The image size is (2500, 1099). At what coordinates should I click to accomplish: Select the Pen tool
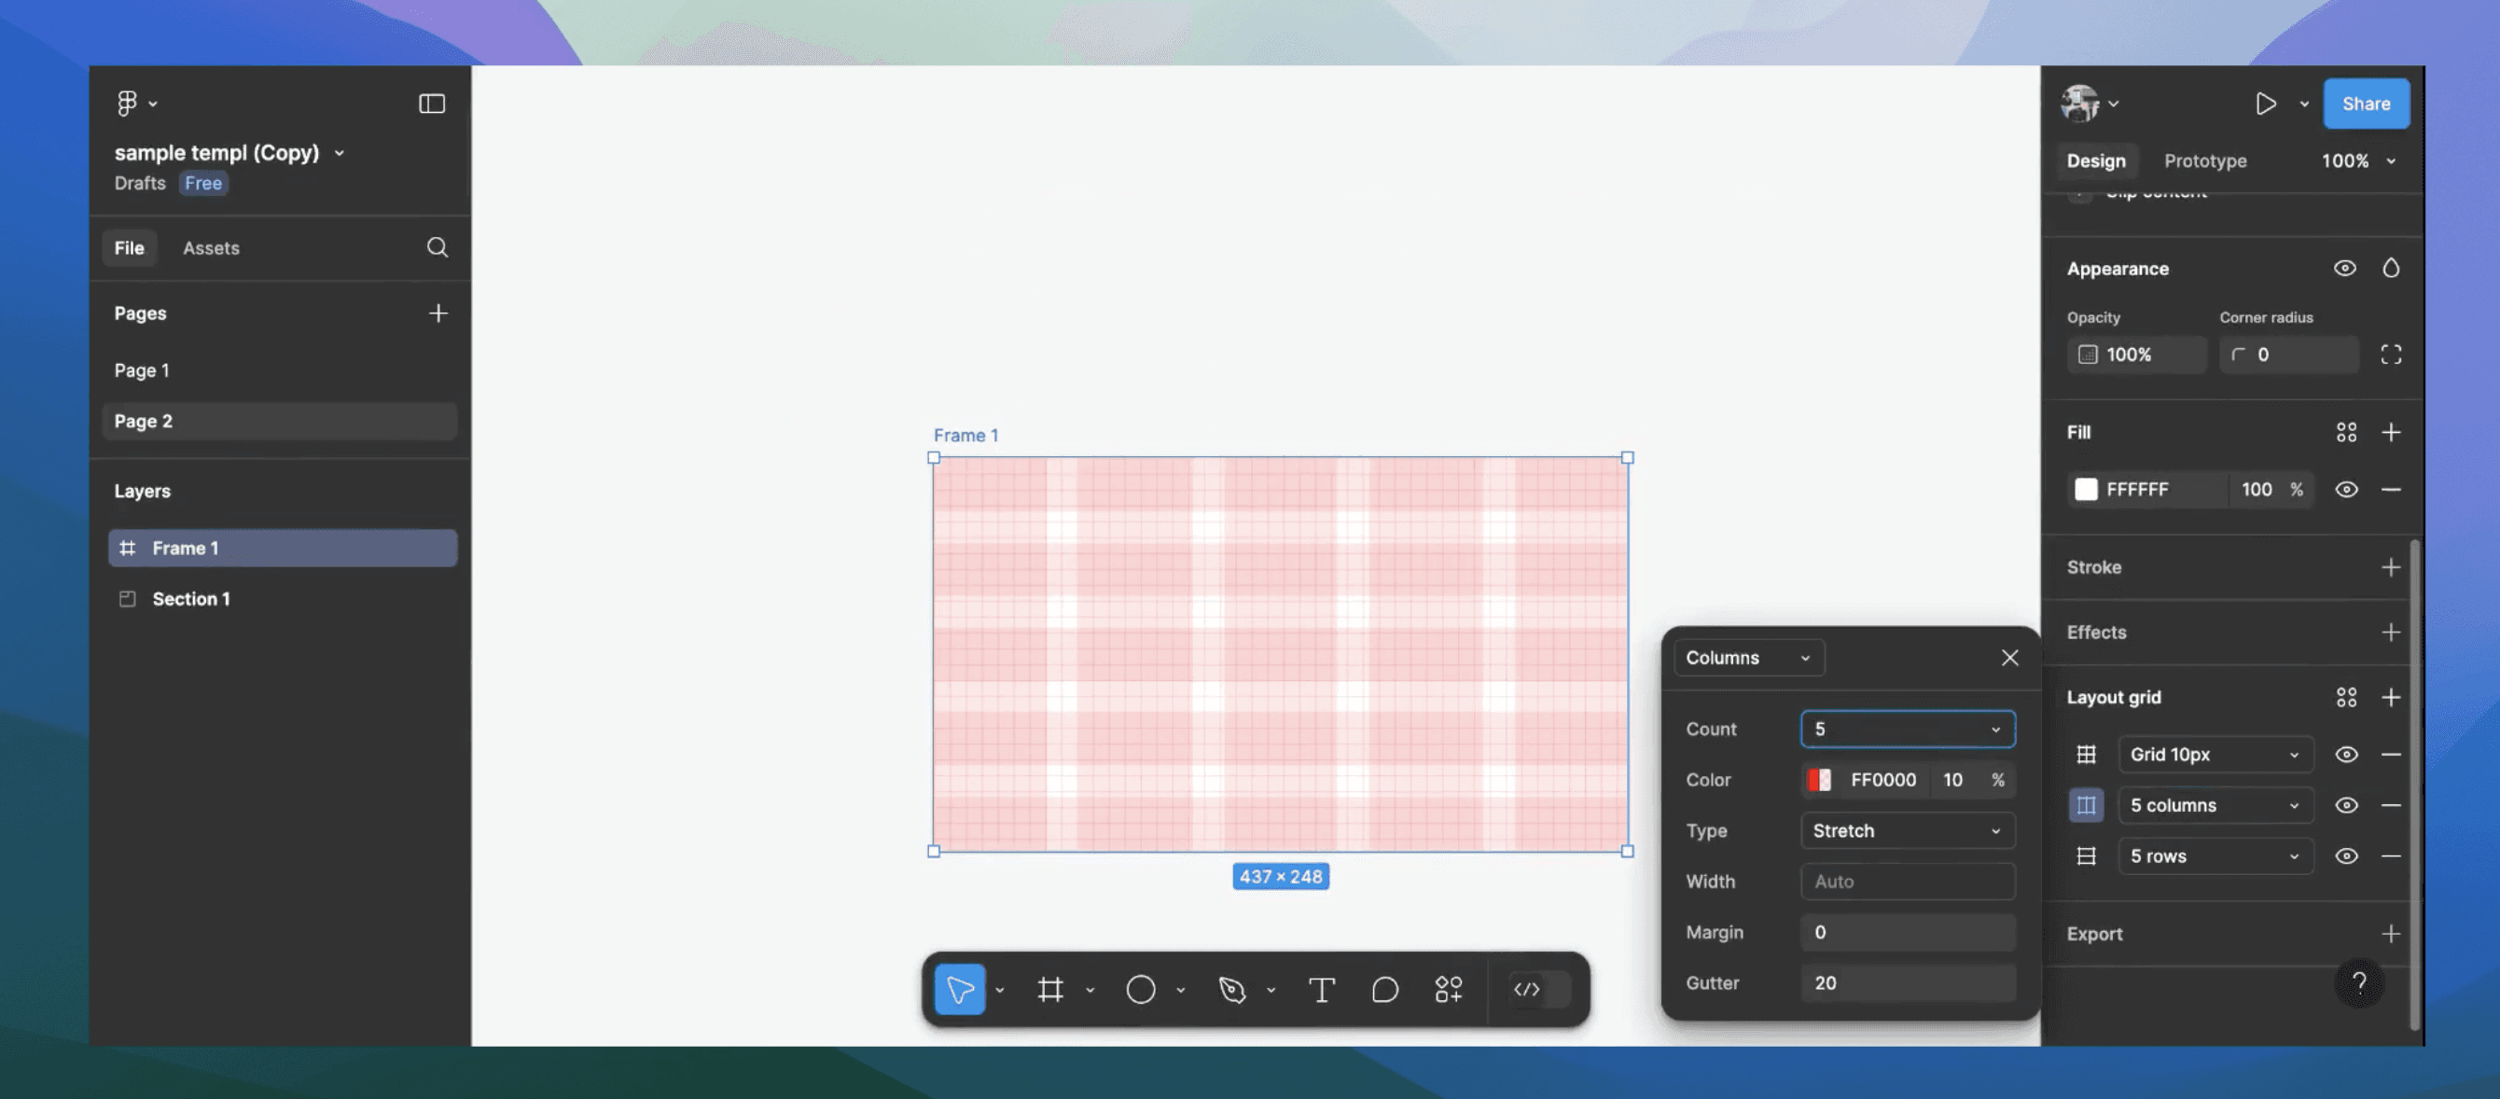pyautogui.click(x=1233, y=990)
